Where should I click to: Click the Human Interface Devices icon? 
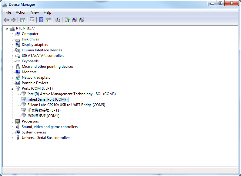18,50
